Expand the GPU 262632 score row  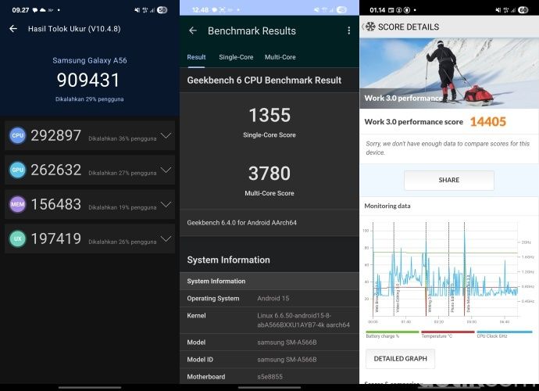166,170
